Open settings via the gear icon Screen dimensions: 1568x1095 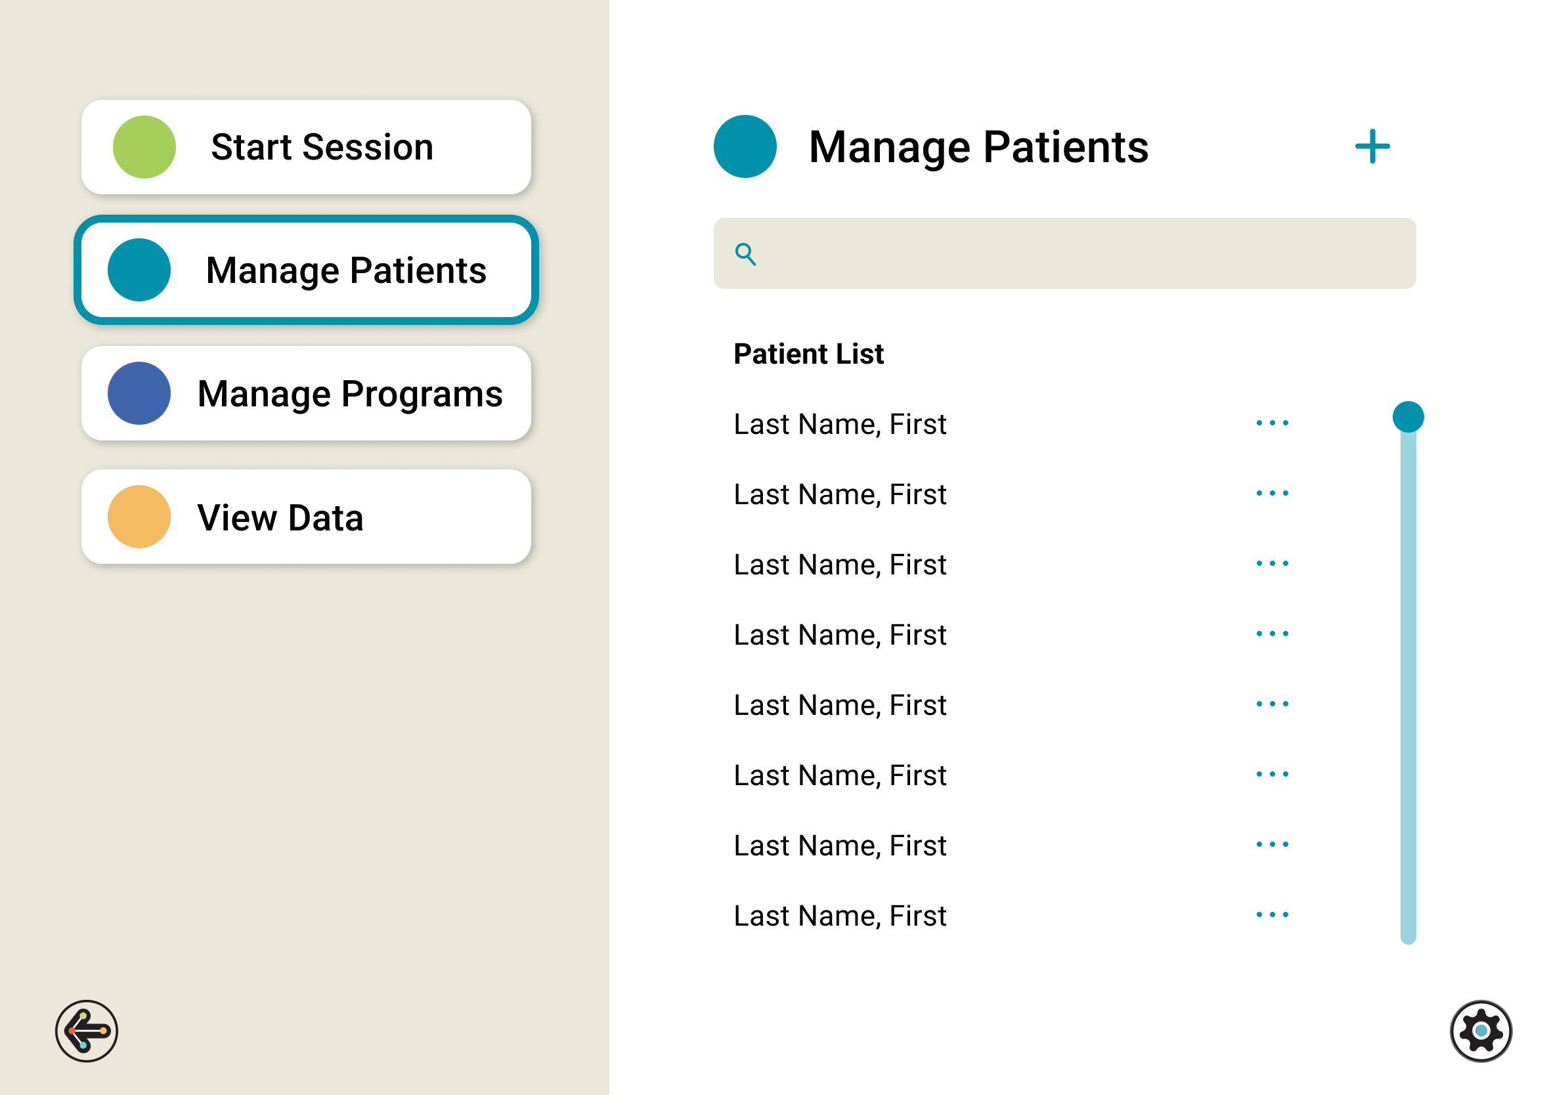click(x=1481, y=1031)
